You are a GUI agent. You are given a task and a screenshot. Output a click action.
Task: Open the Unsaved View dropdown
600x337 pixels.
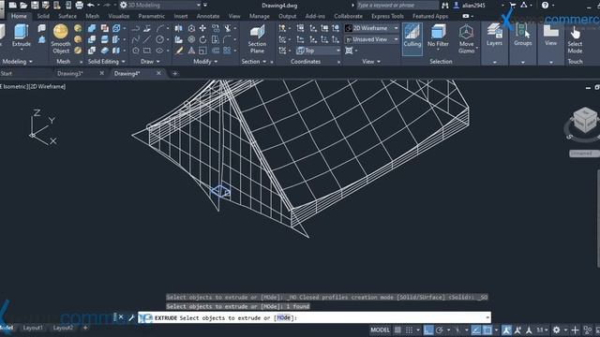click(371, 39)
